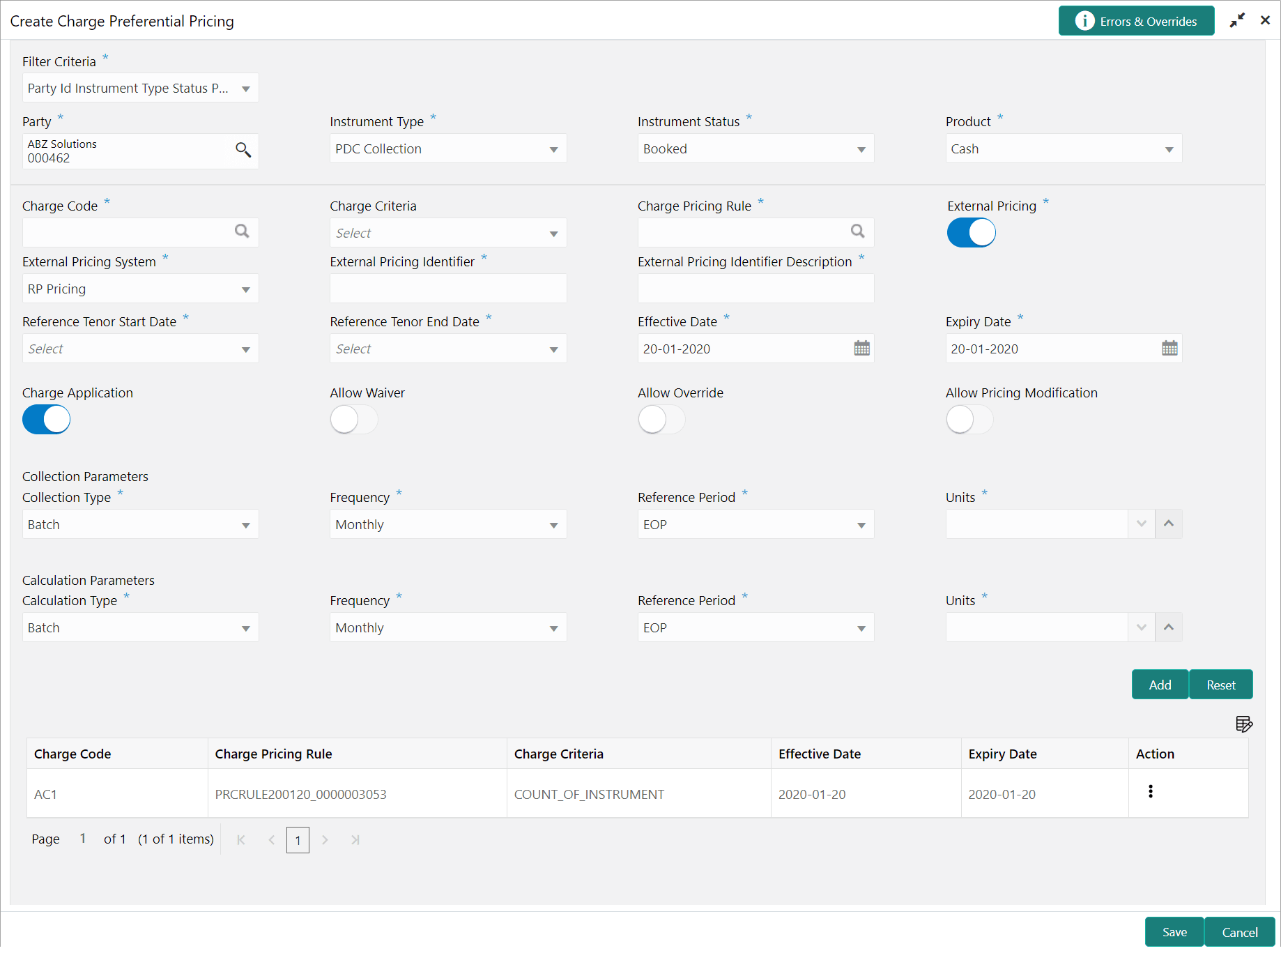Click the Add button
Screen dimensions: 1281x953
(x=1160, y=685)
